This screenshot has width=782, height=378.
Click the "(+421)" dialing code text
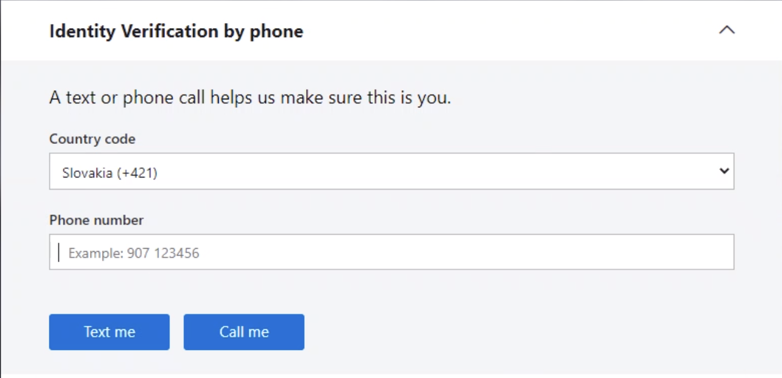click(137, 173)
